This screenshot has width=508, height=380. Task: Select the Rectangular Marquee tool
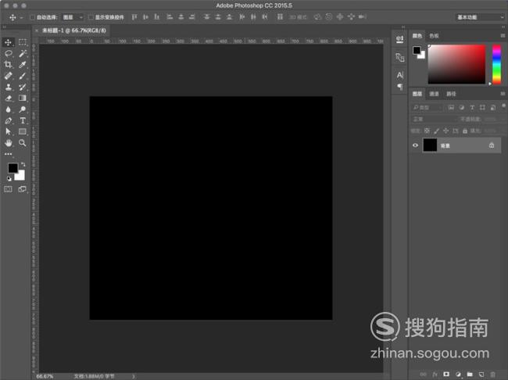click(x=23, y=42)
